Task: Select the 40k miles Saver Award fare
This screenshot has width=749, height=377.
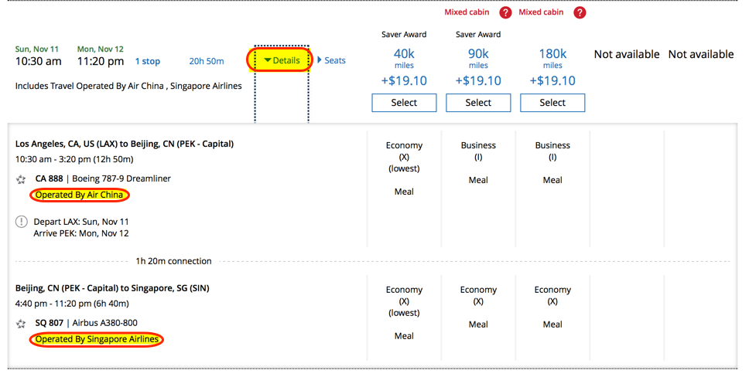Action: pos(404,103)
